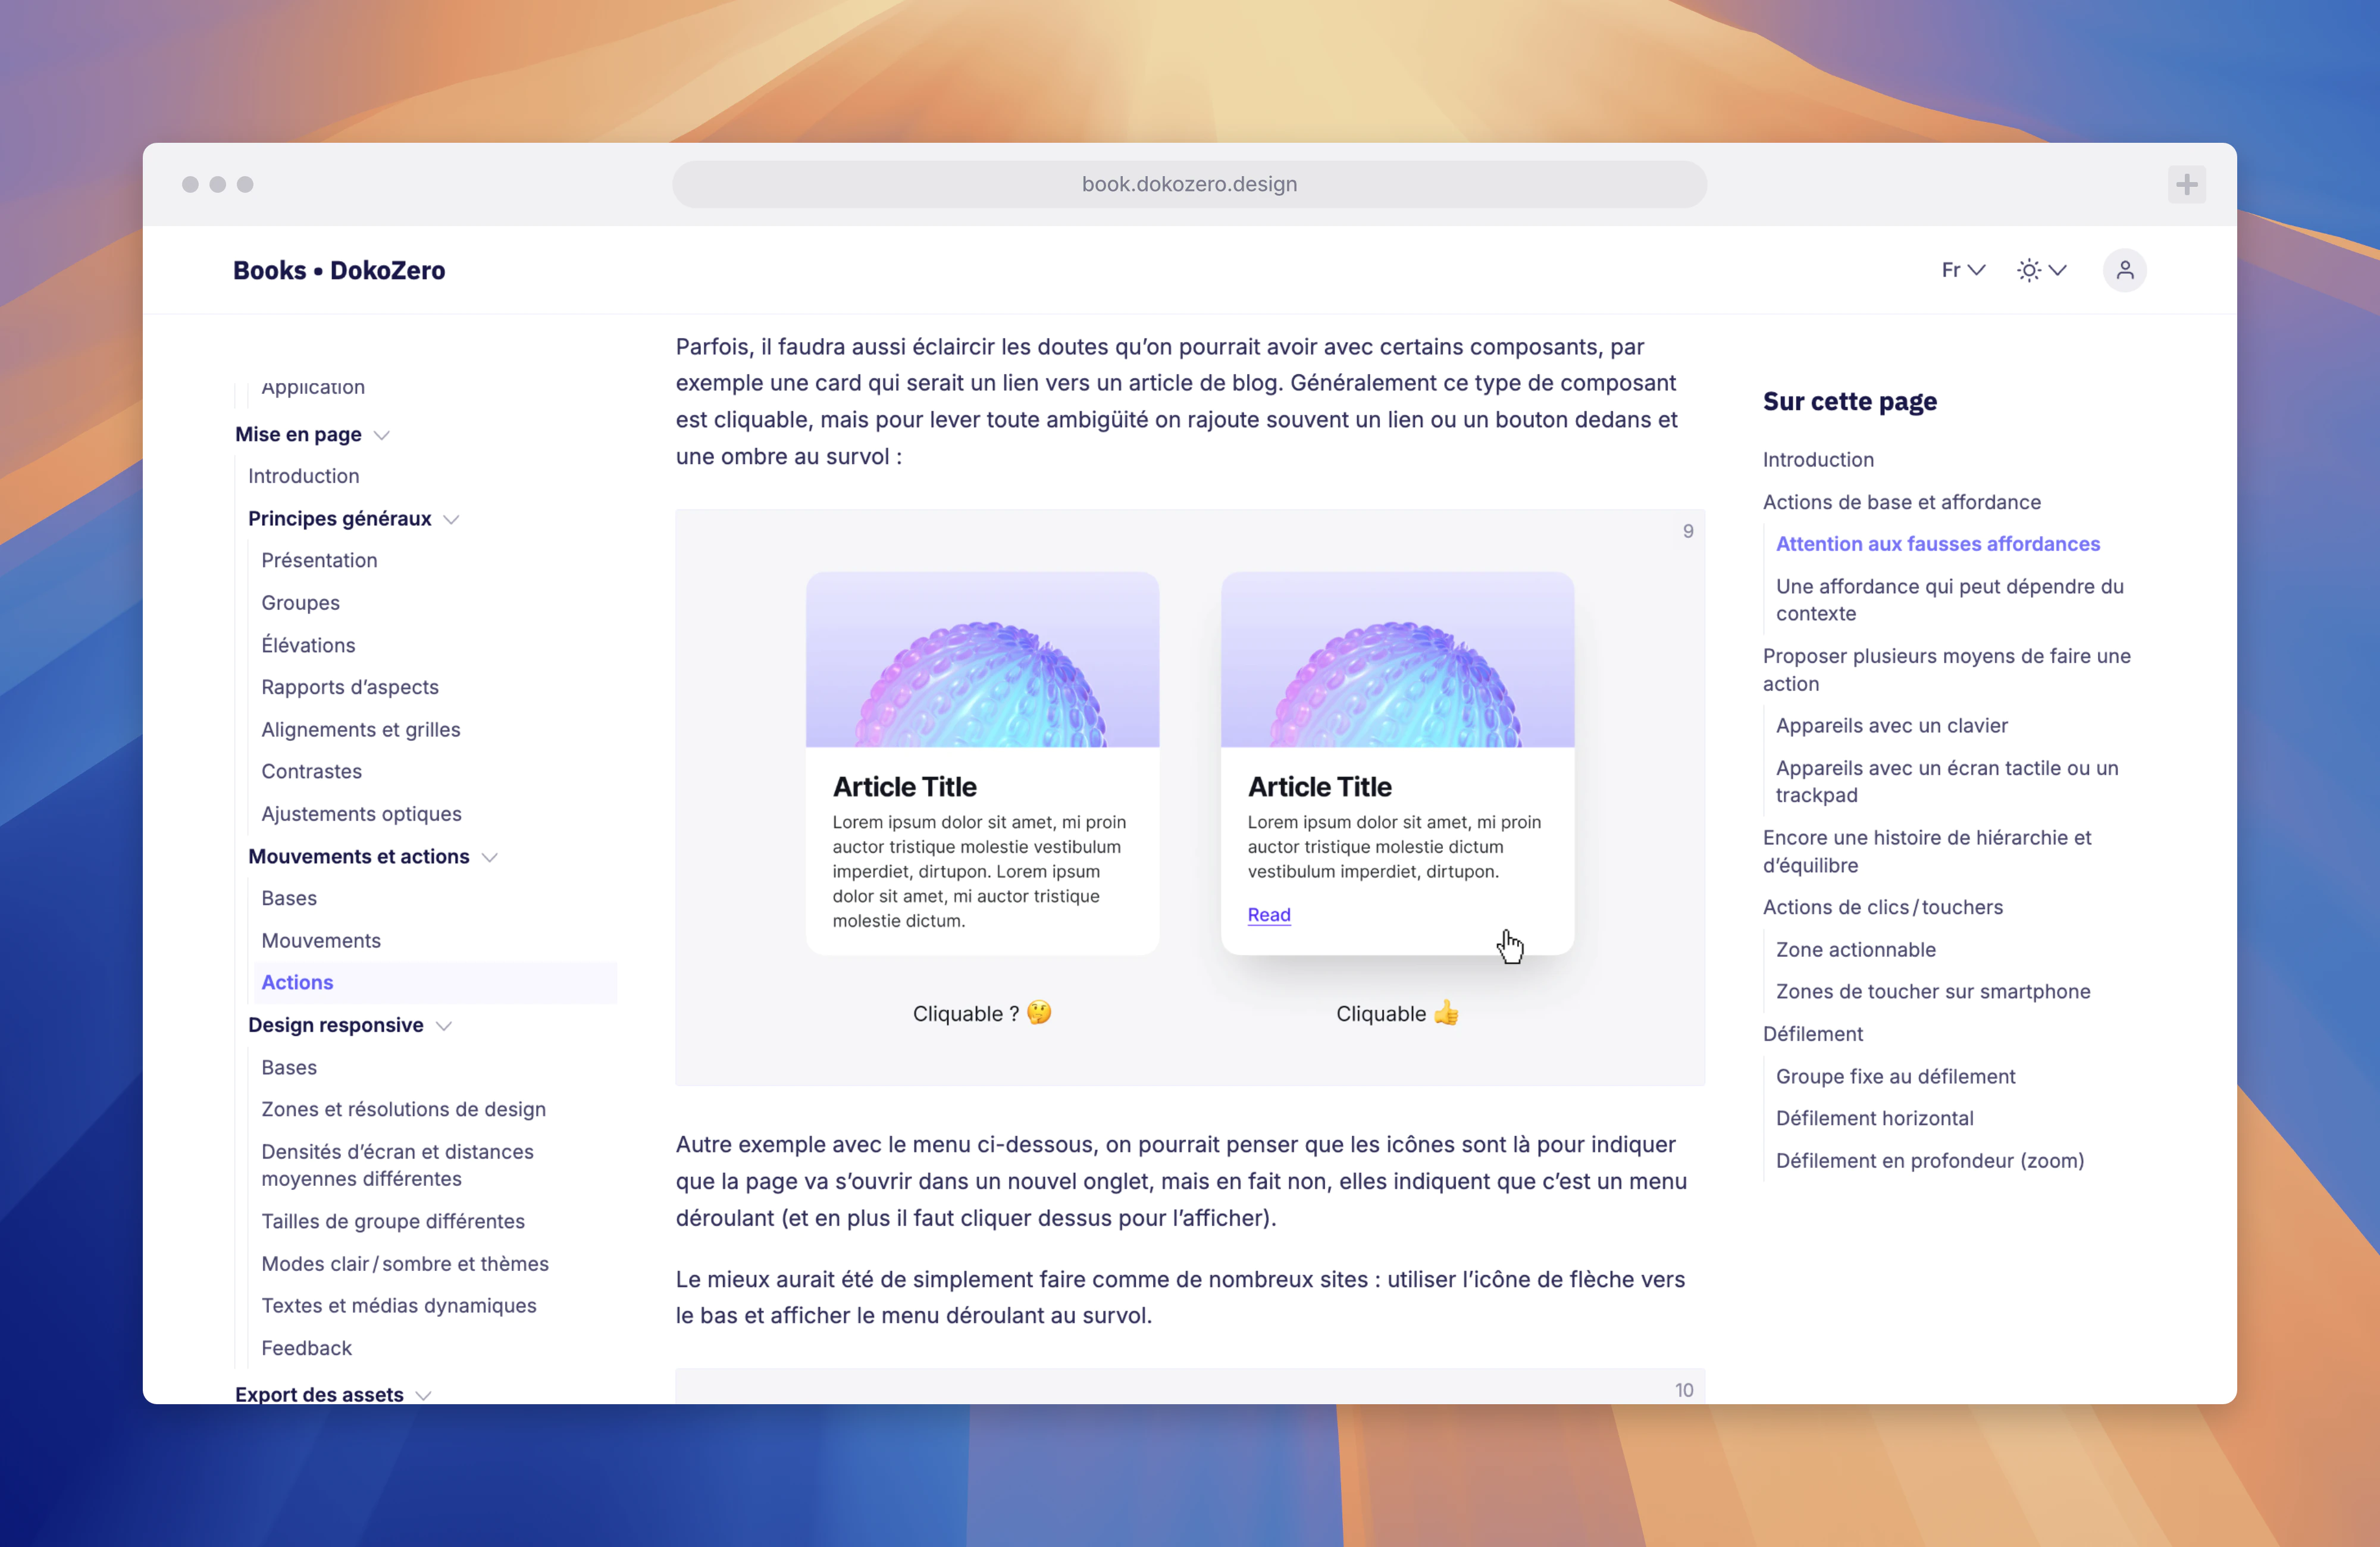The height and width of the screenshot is (1547, 2380).
Task: Jump to Actions de clics / touchers
Action: tap(1882, 907)
